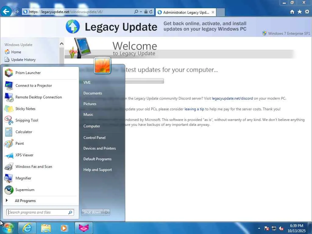312x234 pixels.
Task: Click the taskbar clock and date
Action: point(296,228)
